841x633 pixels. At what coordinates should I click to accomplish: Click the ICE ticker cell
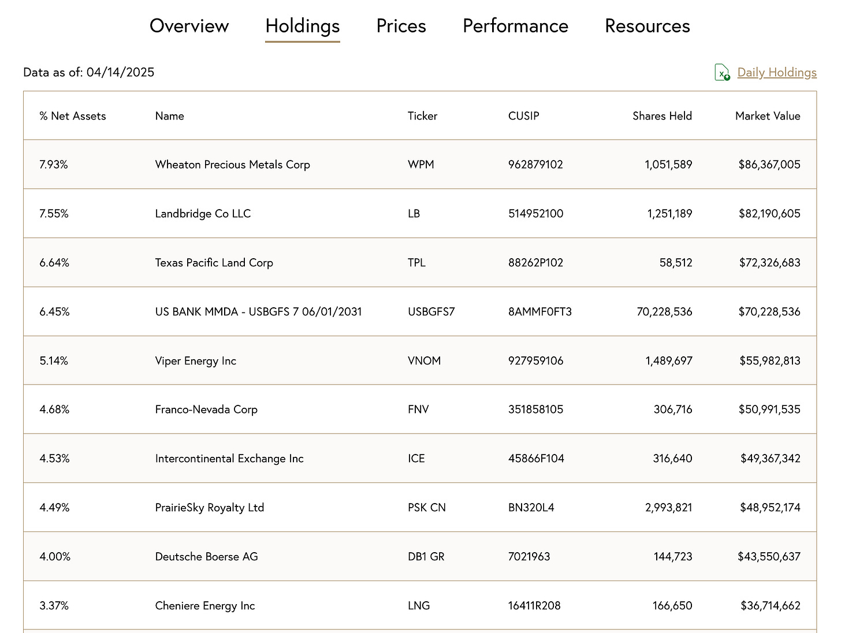click(x=416, y=459)
